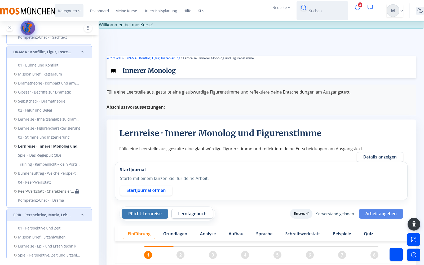This screenshot has width=424, height=265.
Task: Click the book icon beside Innerer Monolog
Action: [113, 71]
